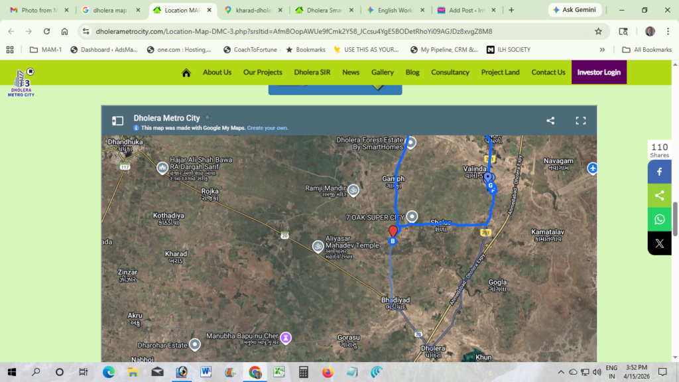Click the Dholera Metro City logo
The width and height of the screenshot is (679, 382).
21,82
